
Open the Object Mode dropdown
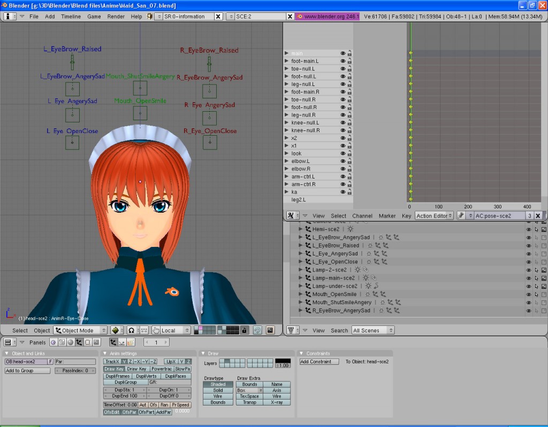pyautogui.click(x=79, y=330)
